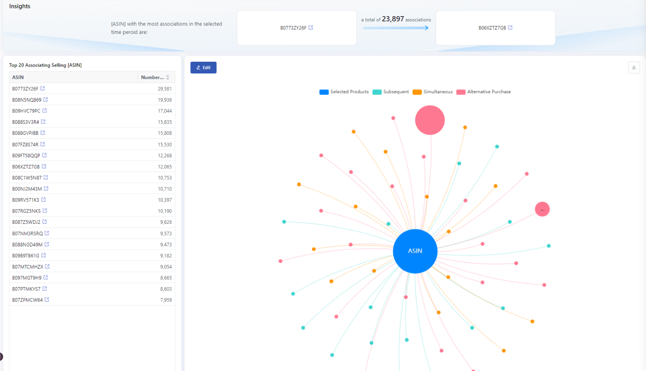Open link icon in Insights B06XZTZ7GB card
Screen dimensions: 646x371
[x=510, y=27]
